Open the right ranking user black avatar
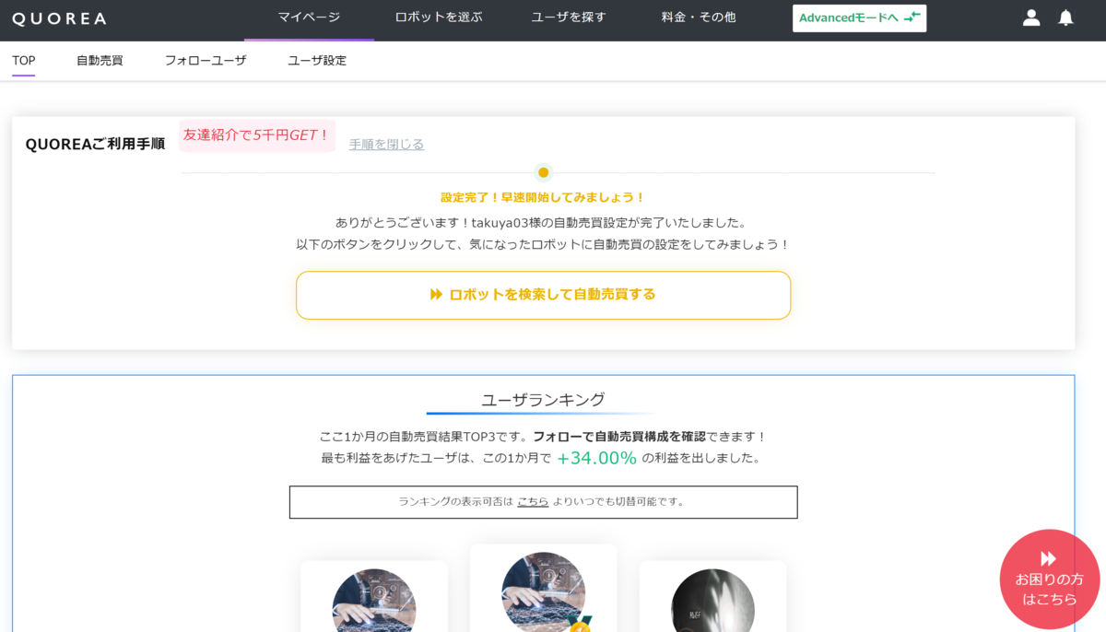The width and height of the screenshot is (1106, 632). (x=713, y=600)
